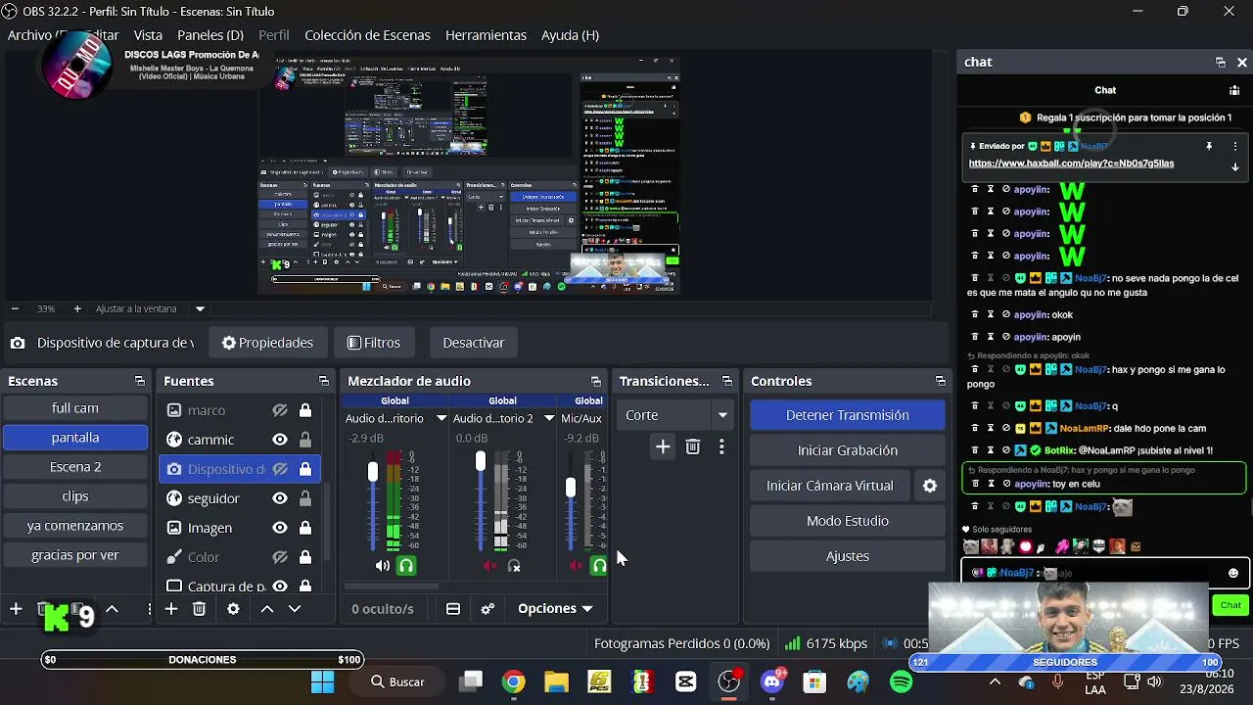This screenshot has width=1253, height=705.
Task: Toggle monitoring on first desktop audio channel
Action: pyautogui.click(x=405, y=566)
